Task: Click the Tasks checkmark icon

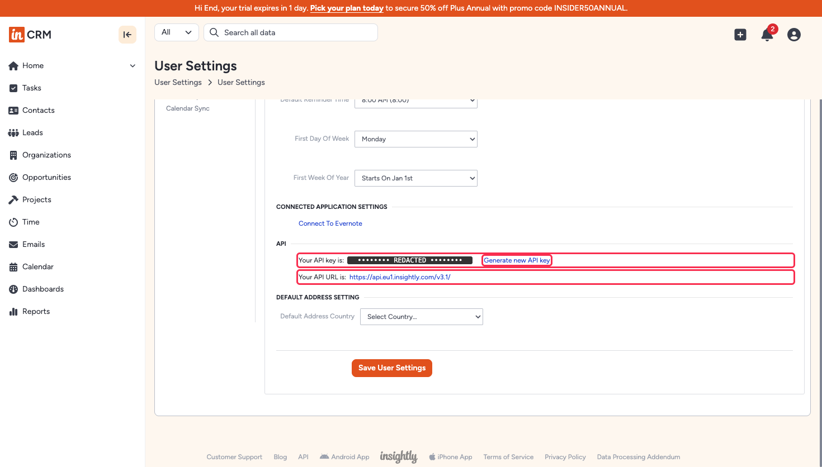Action: [13, 88]
